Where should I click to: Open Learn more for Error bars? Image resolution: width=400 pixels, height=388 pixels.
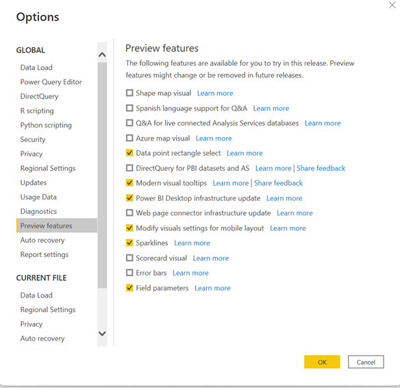190,273
